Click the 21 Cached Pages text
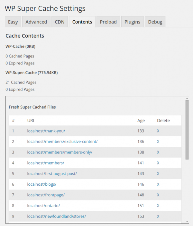This screenshot has height=226, width=193. click(x=21, y=82)
